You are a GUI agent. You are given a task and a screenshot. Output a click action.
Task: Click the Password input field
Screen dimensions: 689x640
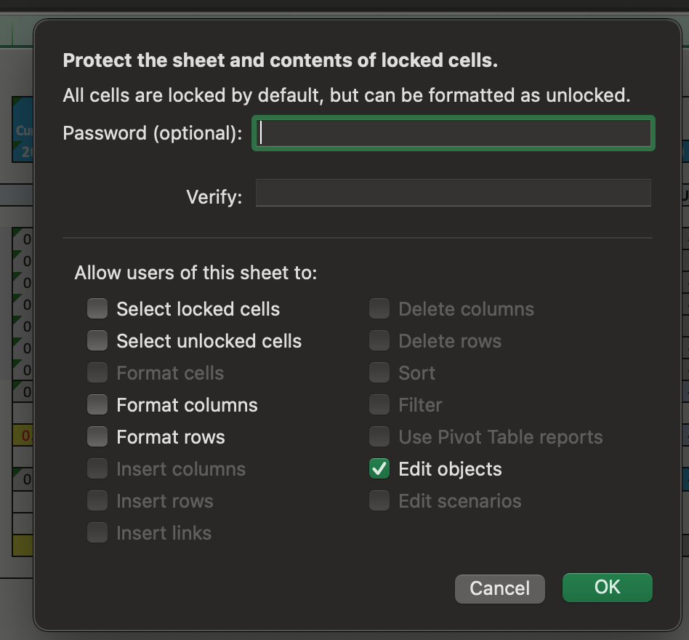(x=453, y=133)
